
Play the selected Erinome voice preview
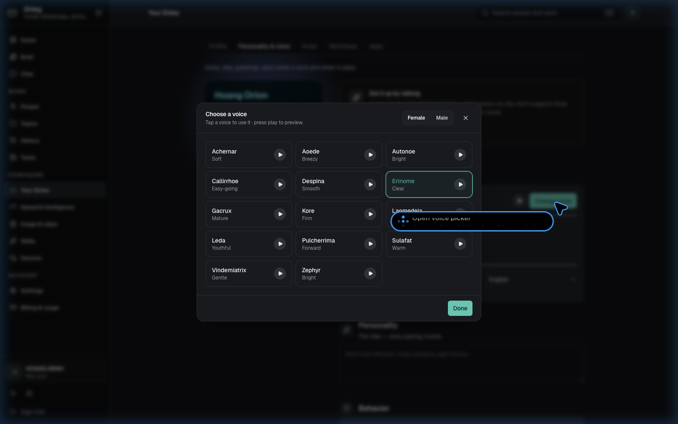coord(460,184)
